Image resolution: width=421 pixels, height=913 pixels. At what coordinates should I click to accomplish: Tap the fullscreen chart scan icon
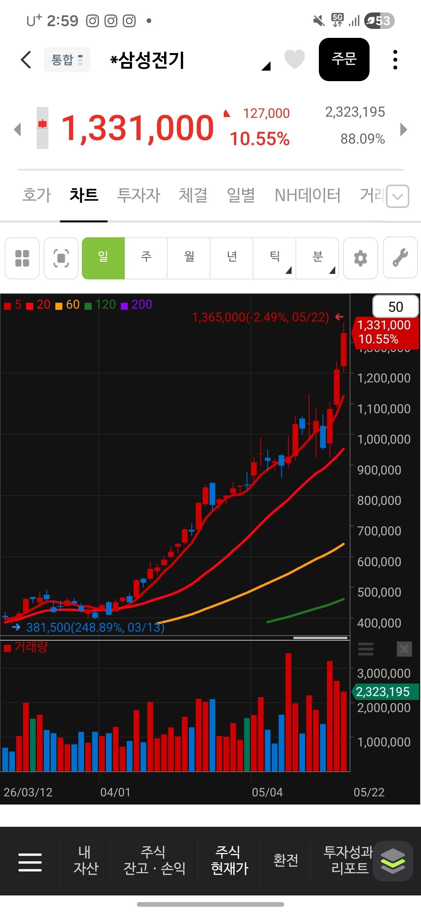click(61, 258)
